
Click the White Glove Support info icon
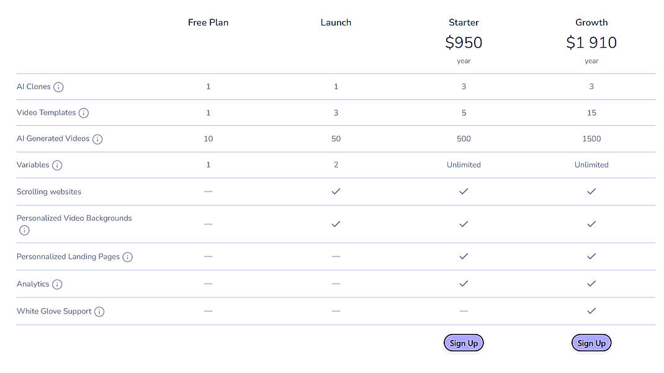[x=99, y=311]
